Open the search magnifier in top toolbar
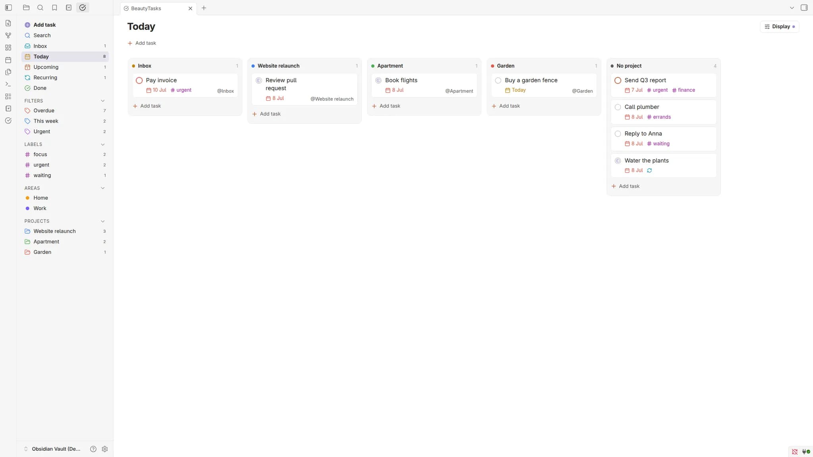 point(40,8)
